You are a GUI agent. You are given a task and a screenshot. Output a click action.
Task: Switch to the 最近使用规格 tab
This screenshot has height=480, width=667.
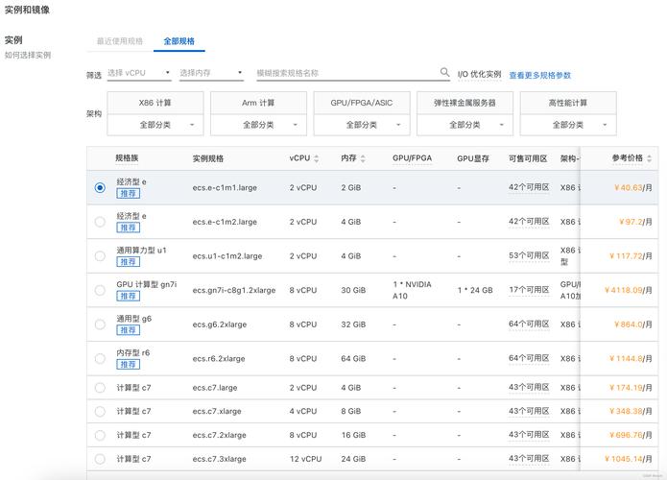pyautogui.click(x=120, y=41)
